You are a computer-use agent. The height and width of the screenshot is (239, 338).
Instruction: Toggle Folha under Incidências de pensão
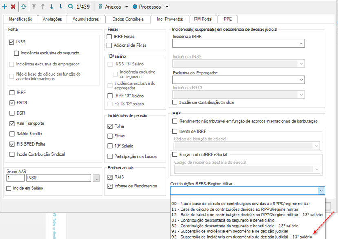click(x=110, y=126)
